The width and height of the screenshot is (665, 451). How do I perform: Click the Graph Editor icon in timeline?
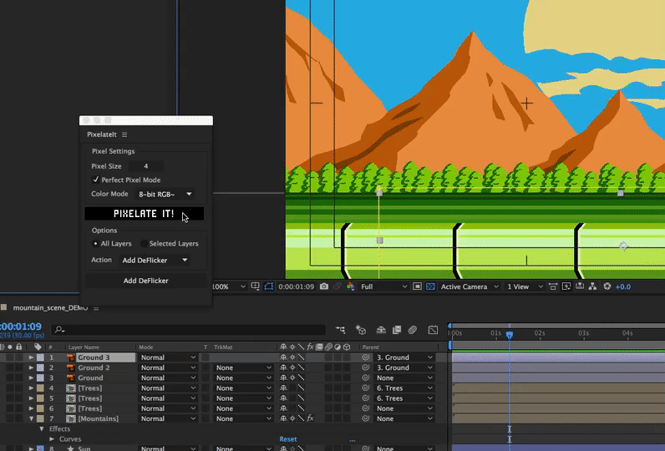coord(432,330)
